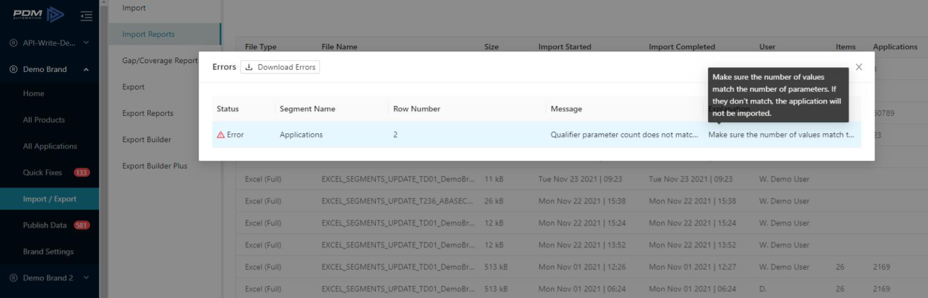Image resolution: width=928 pixels, height=298 pixels.
Task: Click the red warning icon beside Error
Action: point(221,134)
